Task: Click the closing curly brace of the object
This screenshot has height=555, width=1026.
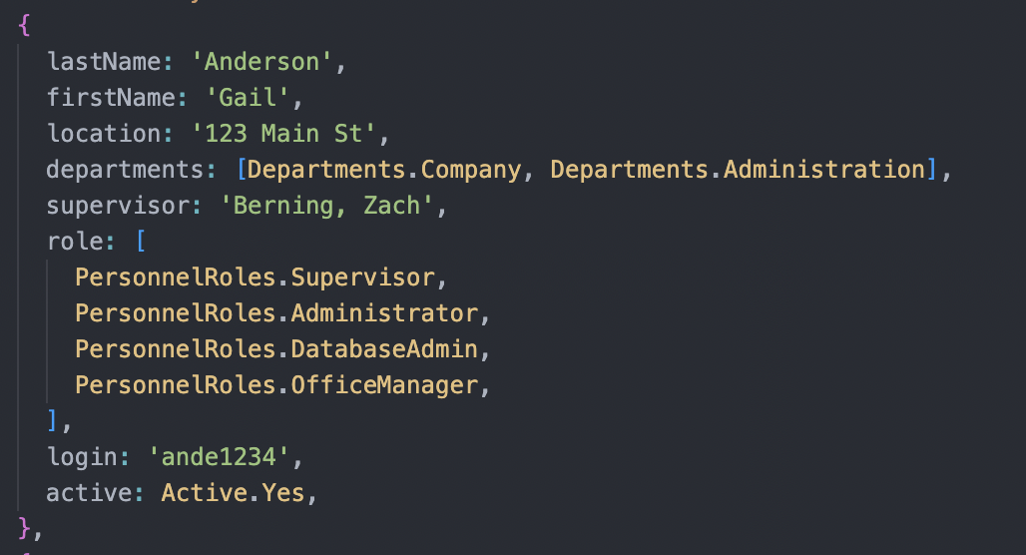Action: 24,528
